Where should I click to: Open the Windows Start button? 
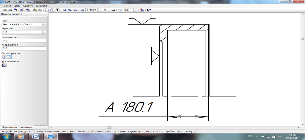click(7, 137)
